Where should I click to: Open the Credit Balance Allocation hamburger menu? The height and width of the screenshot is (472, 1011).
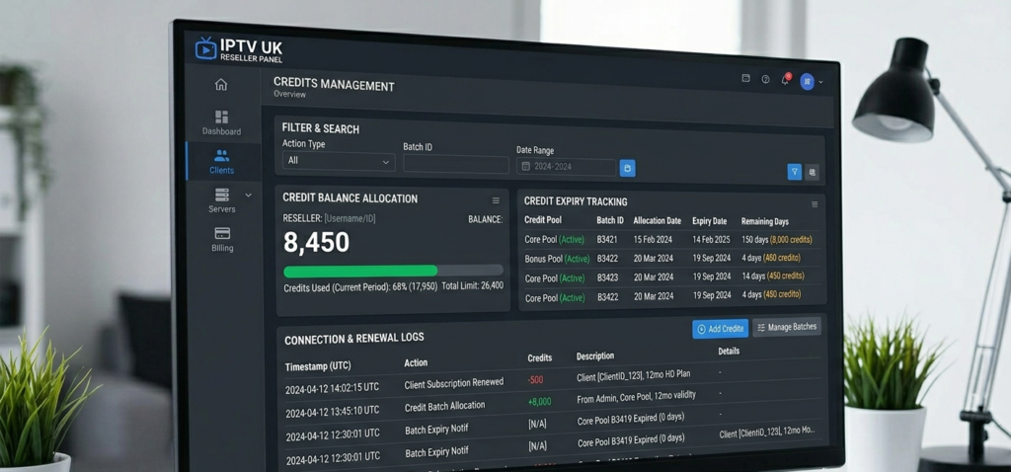[x=496, y=200]
